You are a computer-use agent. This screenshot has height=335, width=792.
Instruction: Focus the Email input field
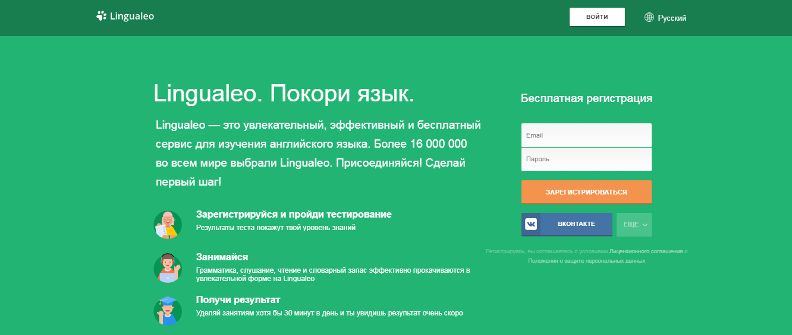click(586, 135)
